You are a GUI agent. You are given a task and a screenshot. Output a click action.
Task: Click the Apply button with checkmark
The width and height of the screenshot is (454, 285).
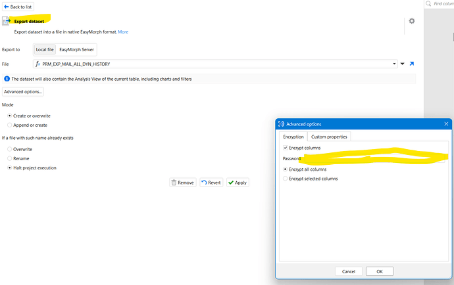(238, 183)
